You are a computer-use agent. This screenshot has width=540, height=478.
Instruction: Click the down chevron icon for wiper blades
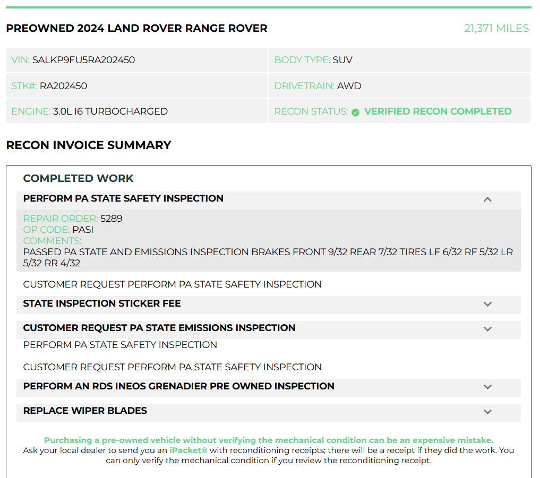487,412
